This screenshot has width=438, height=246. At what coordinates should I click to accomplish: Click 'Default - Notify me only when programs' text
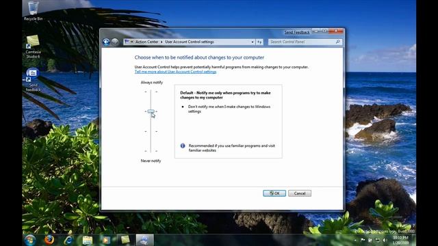click(x=225, y=95)
